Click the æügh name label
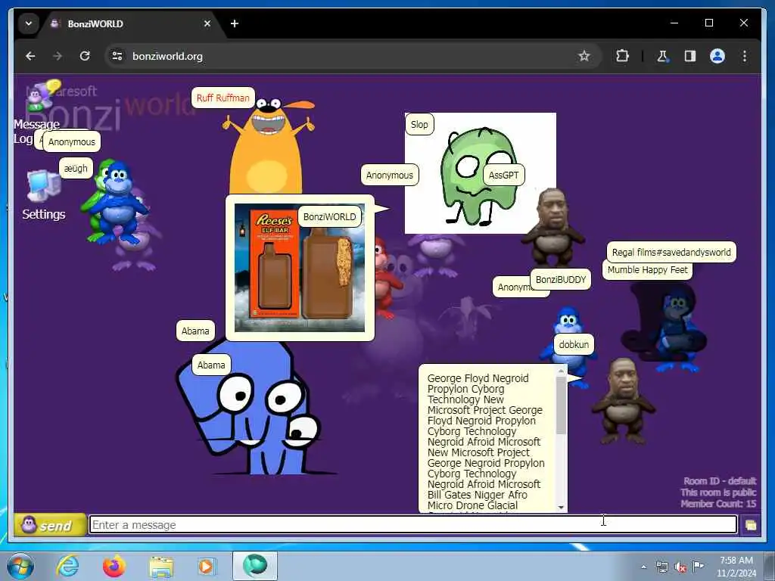Screen dimensions: 775x581 [x=76, y=169]
